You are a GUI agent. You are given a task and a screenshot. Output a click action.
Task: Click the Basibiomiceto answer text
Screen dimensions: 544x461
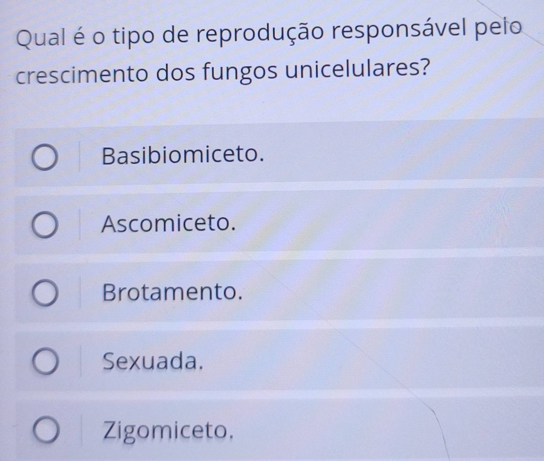click(184, 156)
